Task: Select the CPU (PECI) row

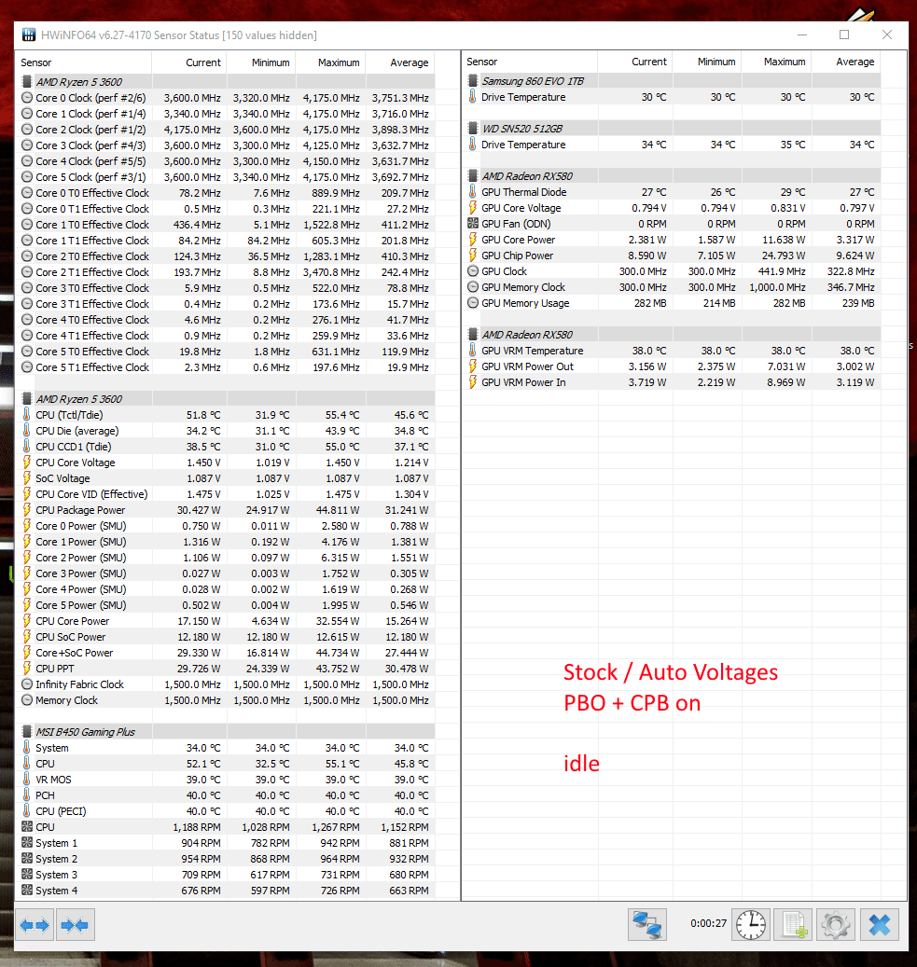Action: point(225,811)
